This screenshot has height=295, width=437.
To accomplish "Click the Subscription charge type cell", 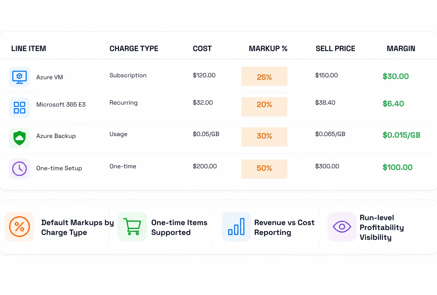I will tap(128, 75).
